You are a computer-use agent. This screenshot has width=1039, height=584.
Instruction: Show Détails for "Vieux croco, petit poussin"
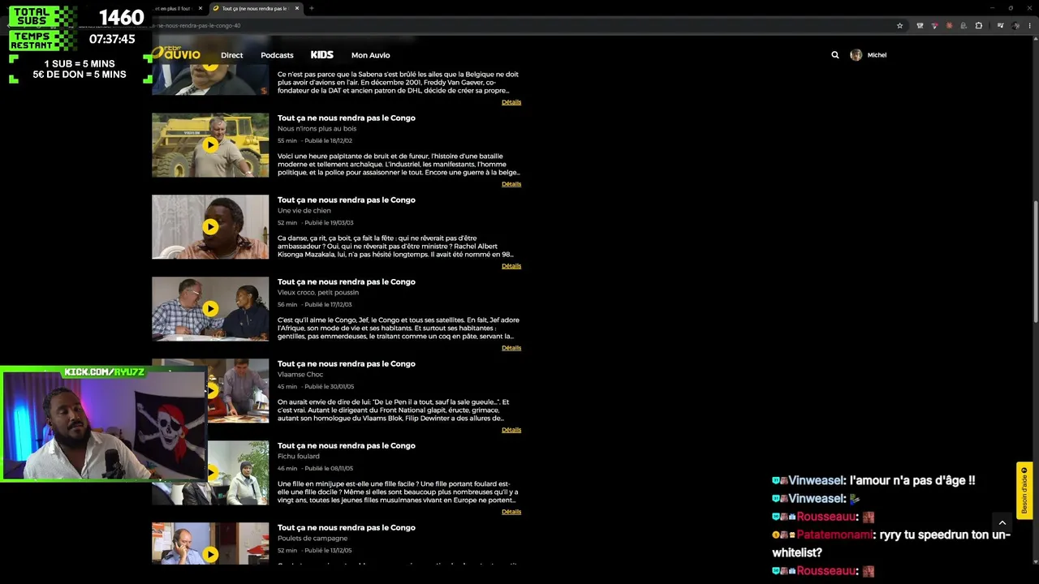click(511, 348)
